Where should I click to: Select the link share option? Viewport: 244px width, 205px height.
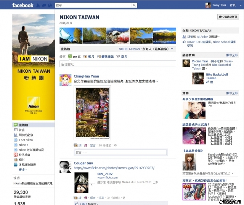tap(105, 57)
